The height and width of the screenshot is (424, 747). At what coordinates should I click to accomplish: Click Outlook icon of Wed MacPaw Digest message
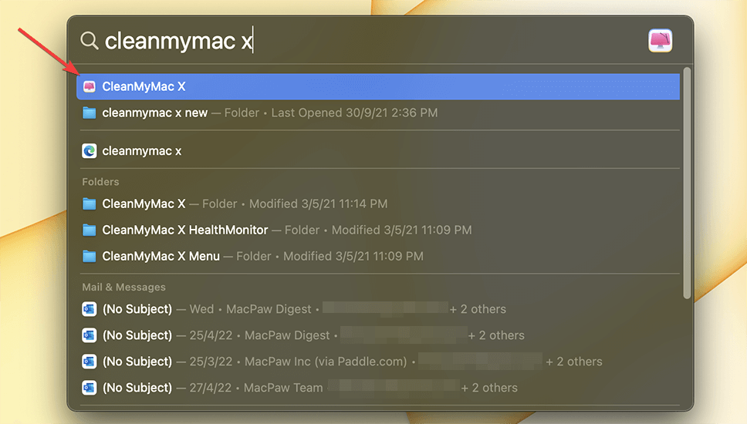tap(89, 309)
